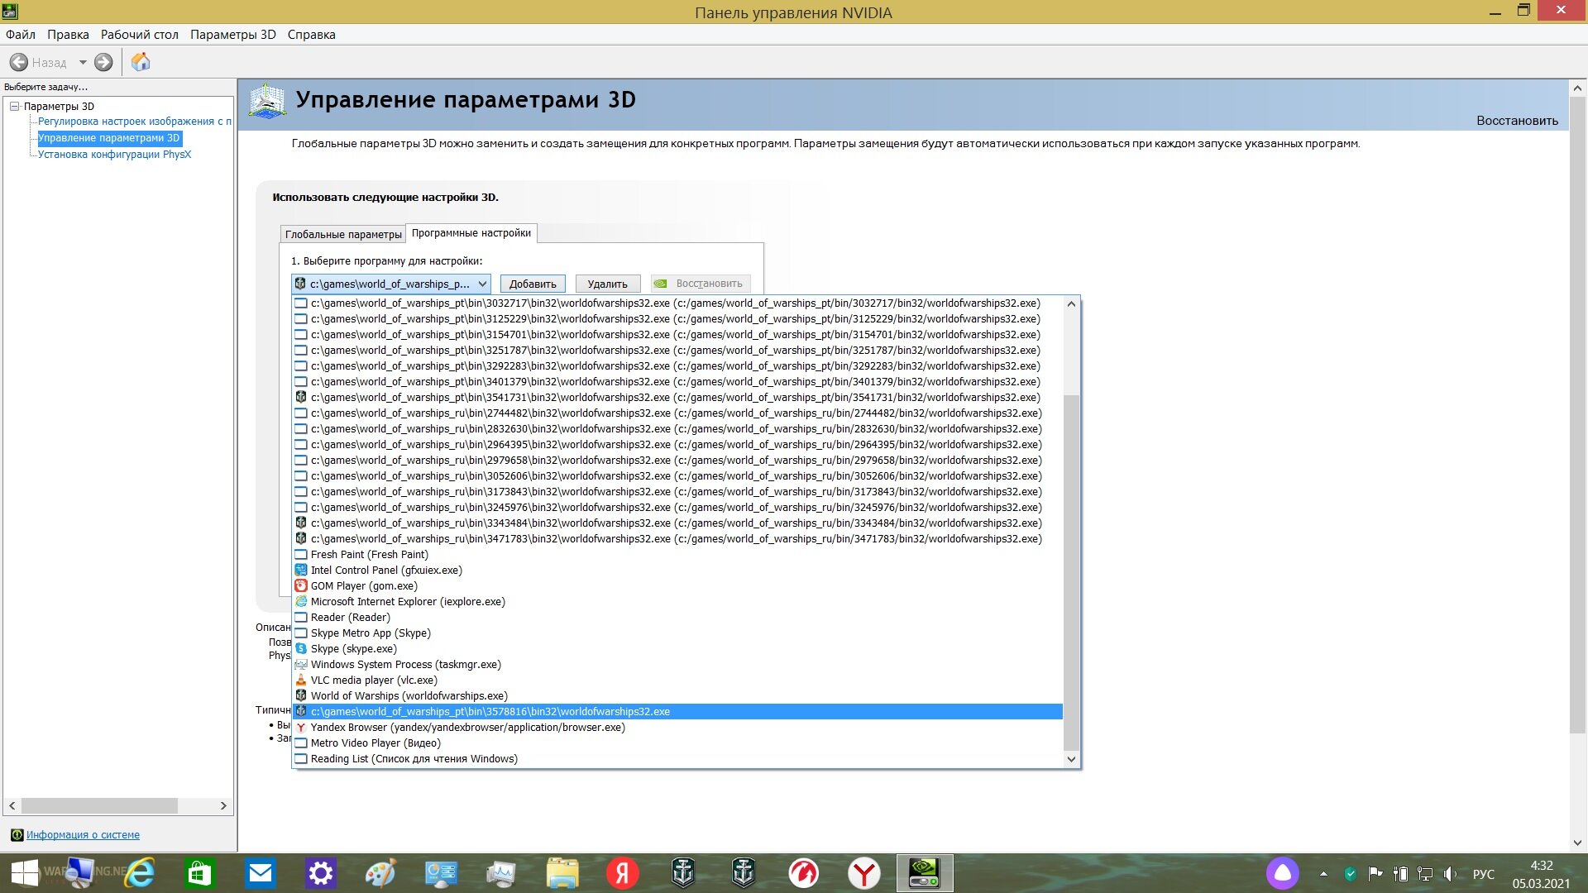This screenshot has height=893, width=1588.
Task: Open Alice purple assistant icon on taskbar
Action: coord(1283,873)
